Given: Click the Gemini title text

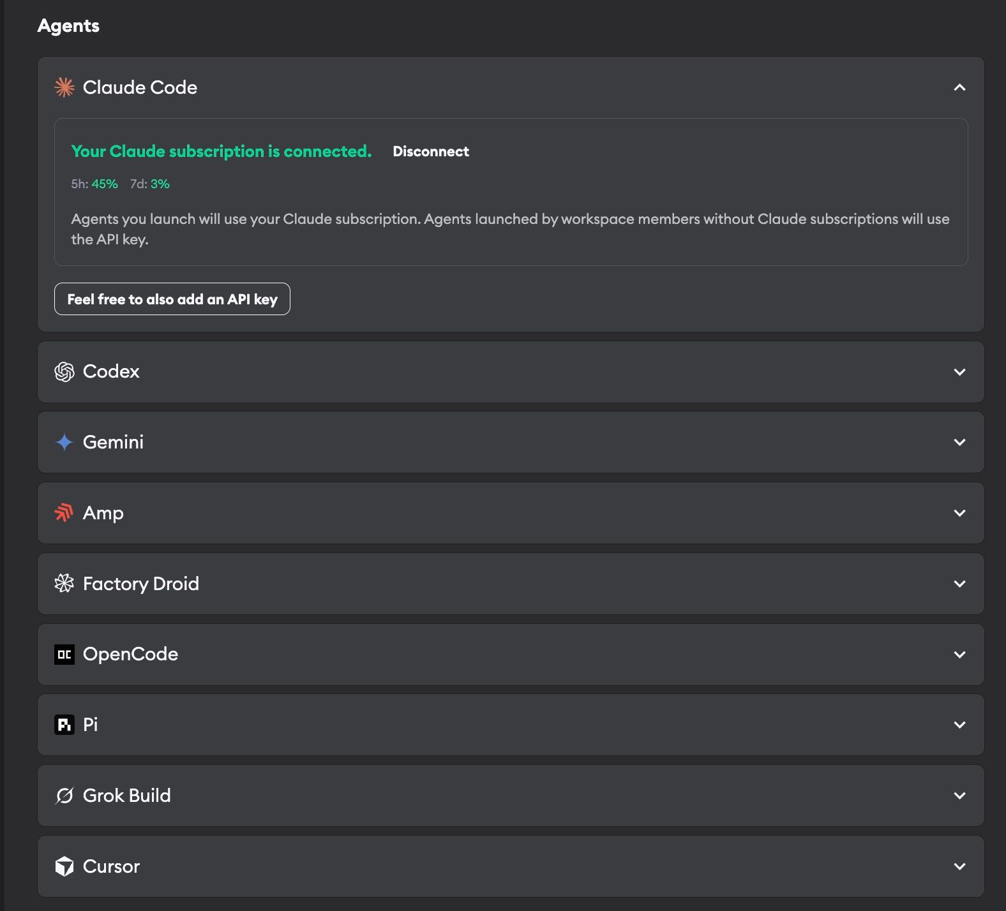Looking at the screenshot, I should tap(113, 442).
